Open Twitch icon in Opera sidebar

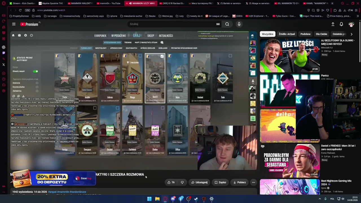click(x=4, y=53)
